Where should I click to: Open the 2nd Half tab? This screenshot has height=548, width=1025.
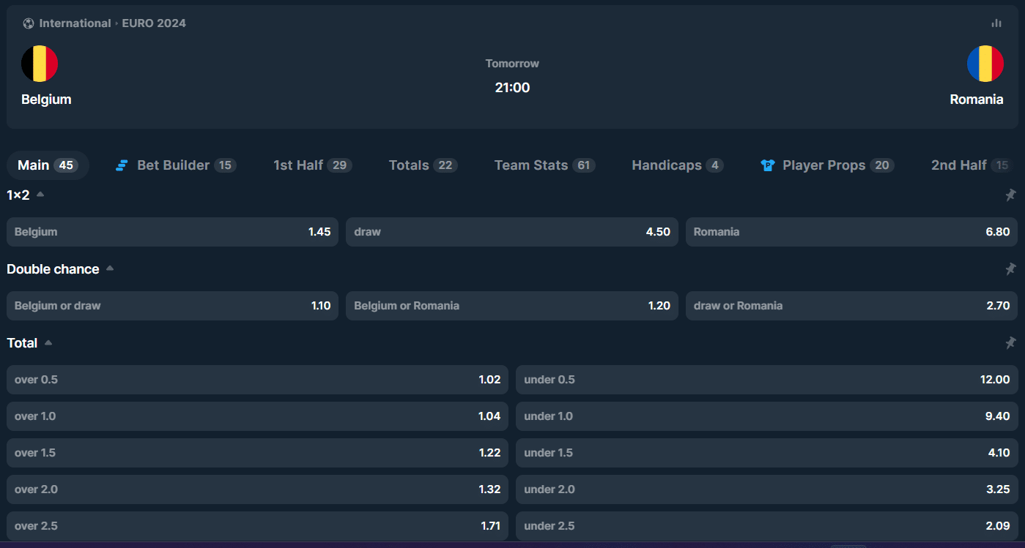(972, 165)
